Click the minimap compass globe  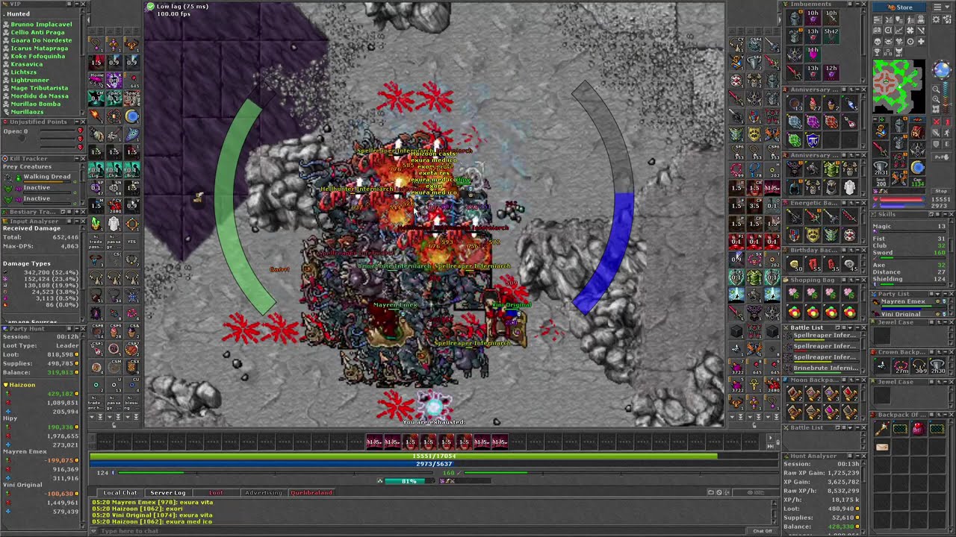click(942, 69)
